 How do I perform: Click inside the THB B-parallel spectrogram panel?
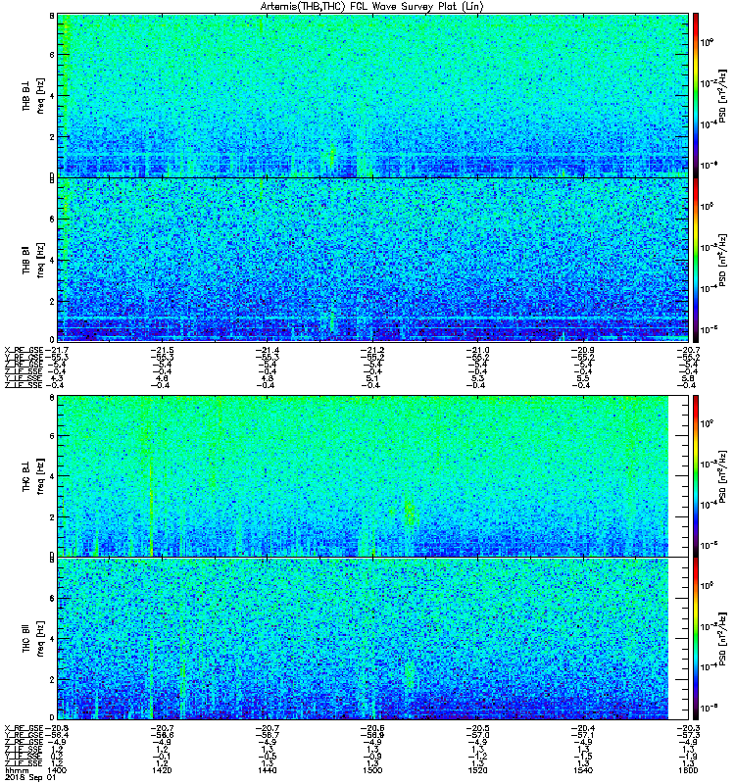tap(372, 260)
